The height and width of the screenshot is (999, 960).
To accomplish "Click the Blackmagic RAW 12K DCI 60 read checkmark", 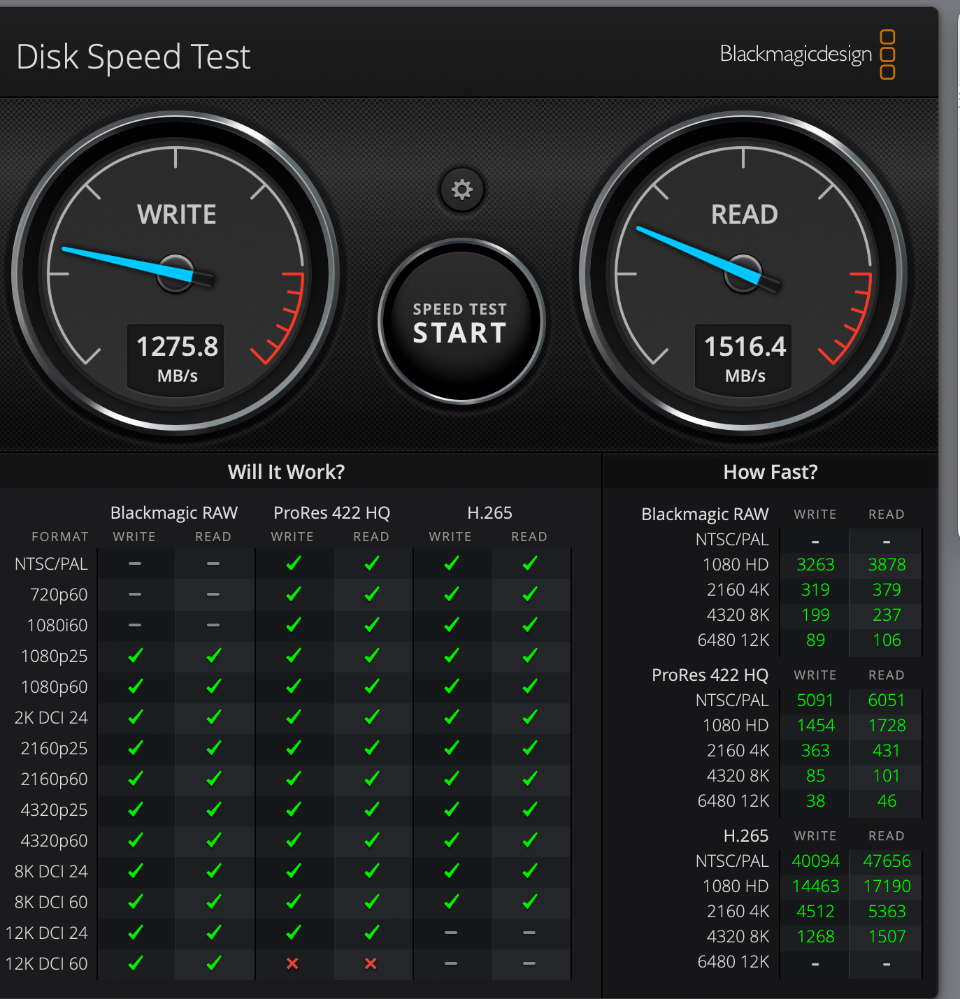I will [213, 963].
